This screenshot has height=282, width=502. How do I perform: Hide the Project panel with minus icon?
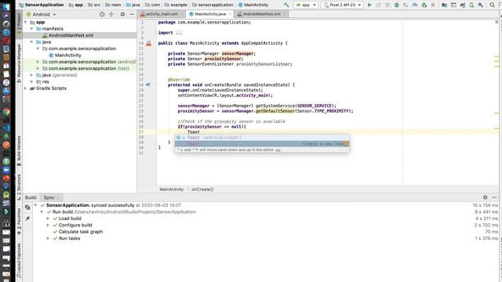point(132,14)
